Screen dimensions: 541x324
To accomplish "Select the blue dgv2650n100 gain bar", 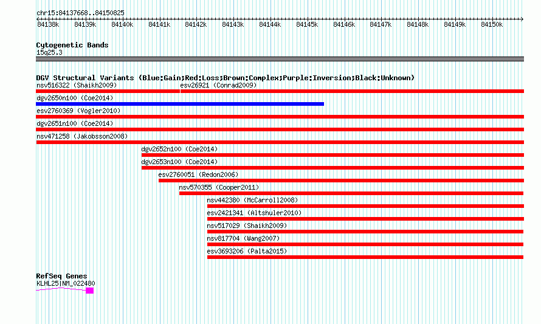I will [x=180, y=104].
